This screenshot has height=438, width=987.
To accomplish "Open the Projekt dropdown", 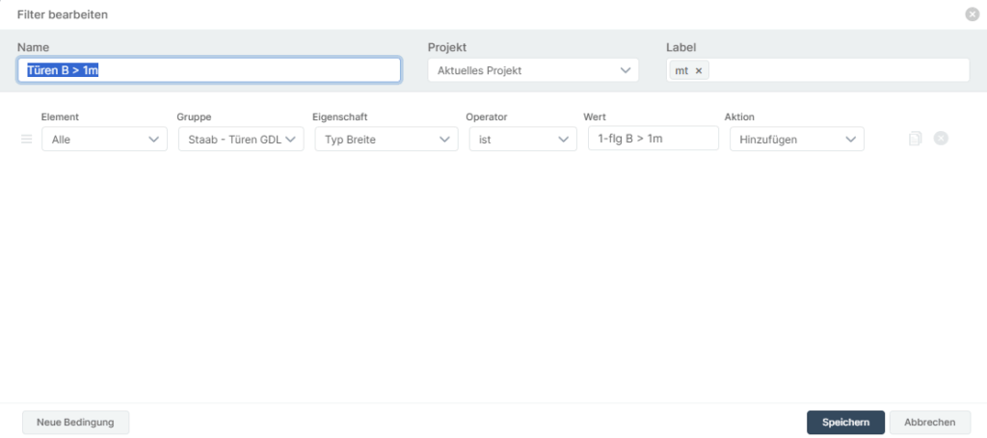I will tap(533, 70).
